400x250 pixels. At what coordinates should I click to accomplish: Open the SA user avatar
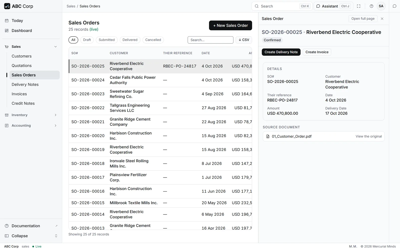point(381,6)
